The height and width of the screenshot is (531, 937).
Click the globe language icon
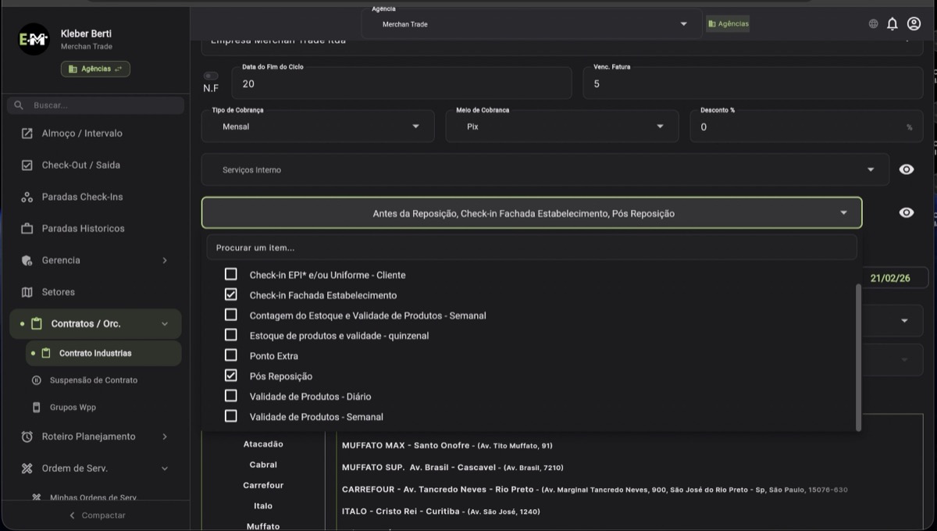[x=873, y=24]
